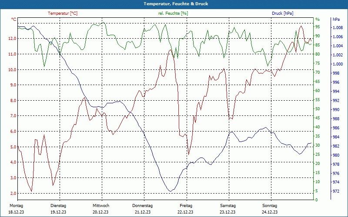Select the blue "Druck [hPa]" legend label
This screenshot has height=217, width=348.
(x=282, y=13)
